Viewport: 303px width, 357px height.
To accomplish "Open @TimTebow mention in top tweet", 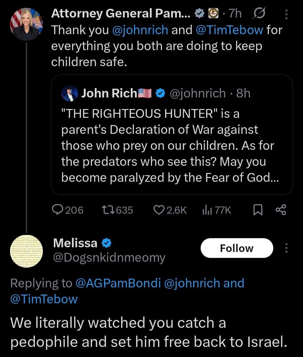I will (229, 30).
